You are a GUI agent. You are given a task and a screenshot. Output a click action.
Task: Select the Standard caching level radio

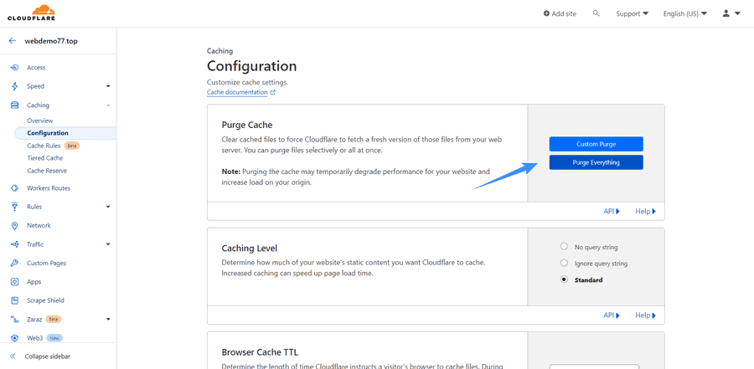pyautogui.click(x=564, y=279)
